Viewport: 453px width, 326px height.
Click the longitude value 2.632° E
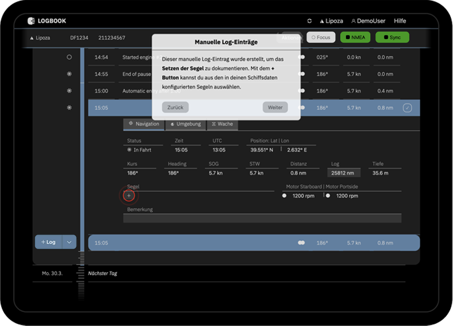(297, 150)
